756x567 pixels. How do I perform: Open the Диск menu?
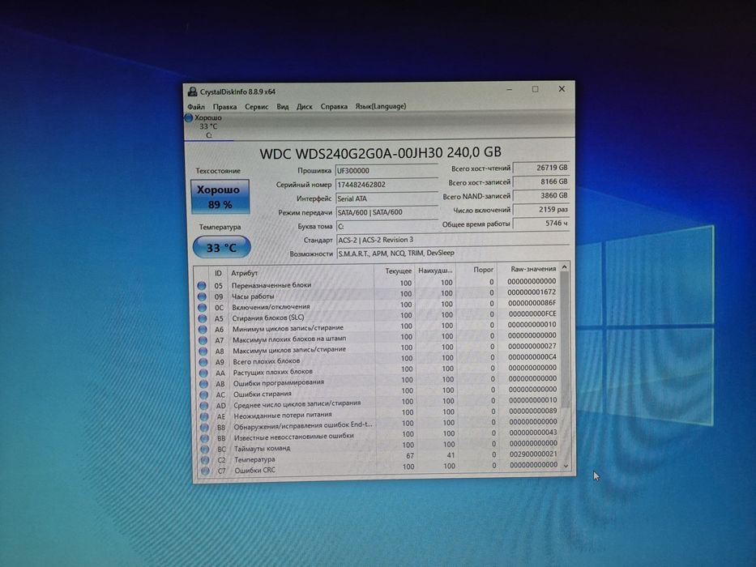pos(304,107)
